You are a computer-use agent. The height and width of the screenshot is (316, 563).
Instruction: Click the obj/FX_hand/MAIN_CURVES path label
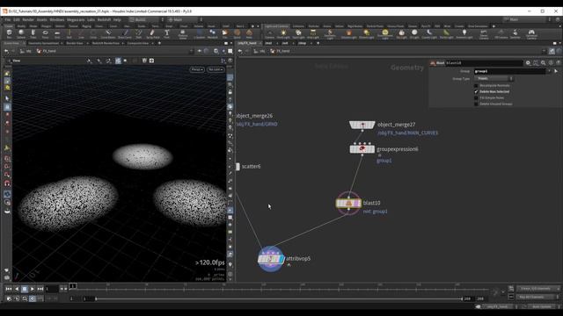coord(407,133)
